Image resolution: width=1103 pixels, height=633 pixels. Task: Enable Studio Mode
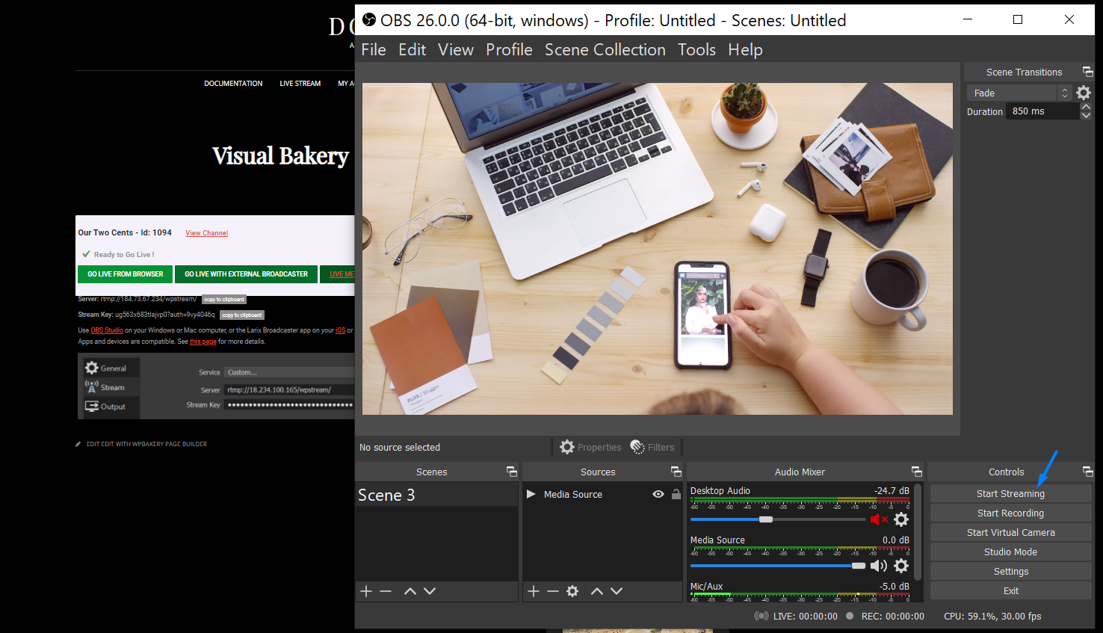(1011, 552)
